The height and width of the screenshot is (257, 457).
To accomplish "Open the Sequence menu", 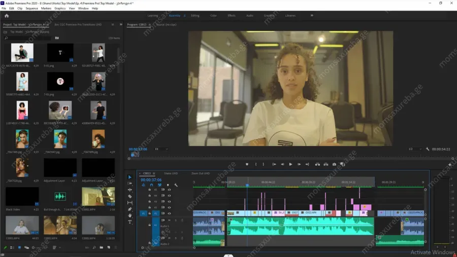I will tap(31, 9).
